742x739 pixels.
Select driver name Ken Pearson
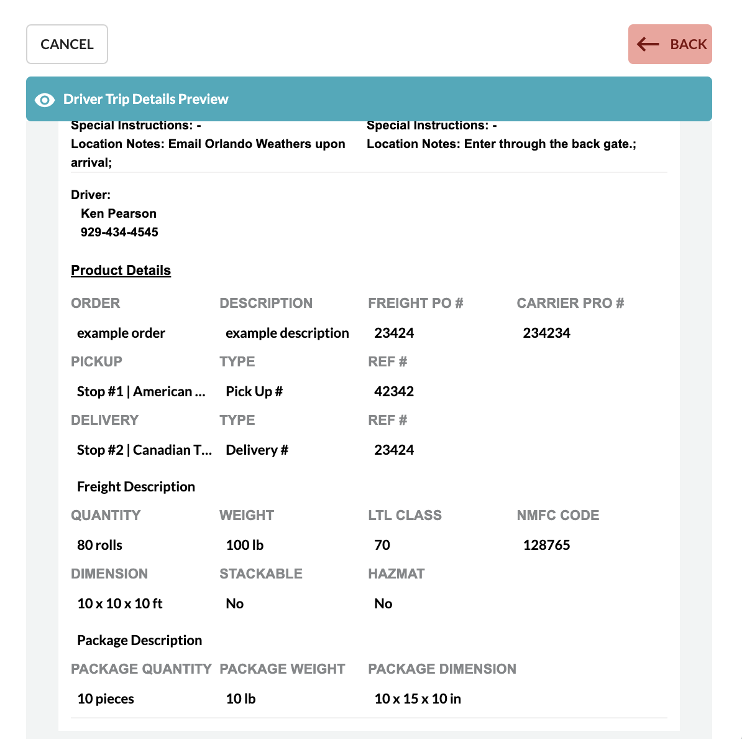click(118, 213)
